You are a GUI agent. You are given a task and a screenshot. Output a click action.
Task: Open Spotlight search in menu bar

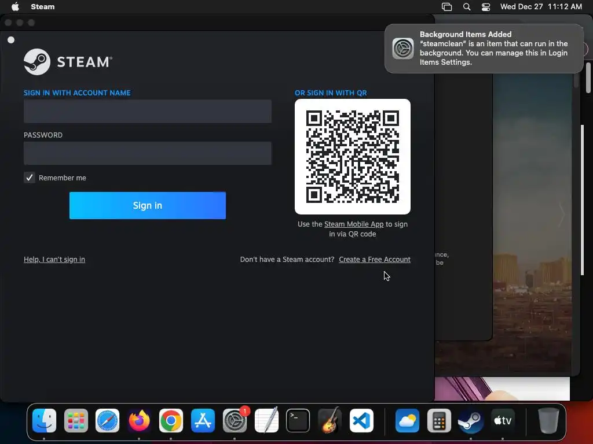tap(467, 7)
